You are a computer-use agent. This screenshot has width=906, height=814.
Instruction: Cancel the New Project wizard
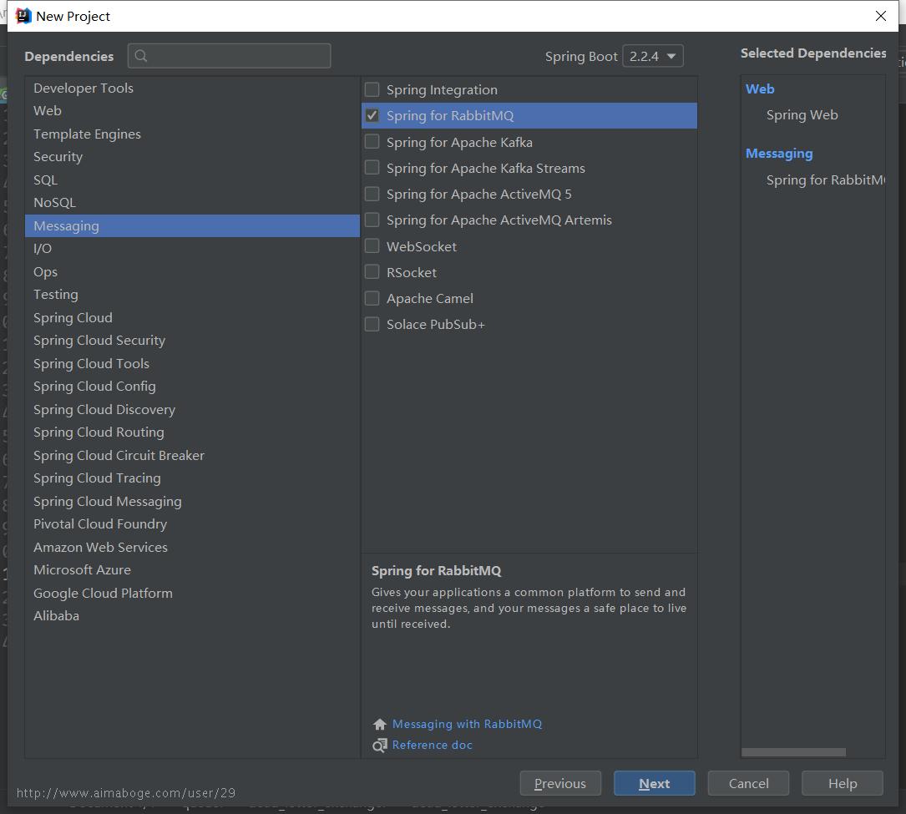[x=748, y=783]
